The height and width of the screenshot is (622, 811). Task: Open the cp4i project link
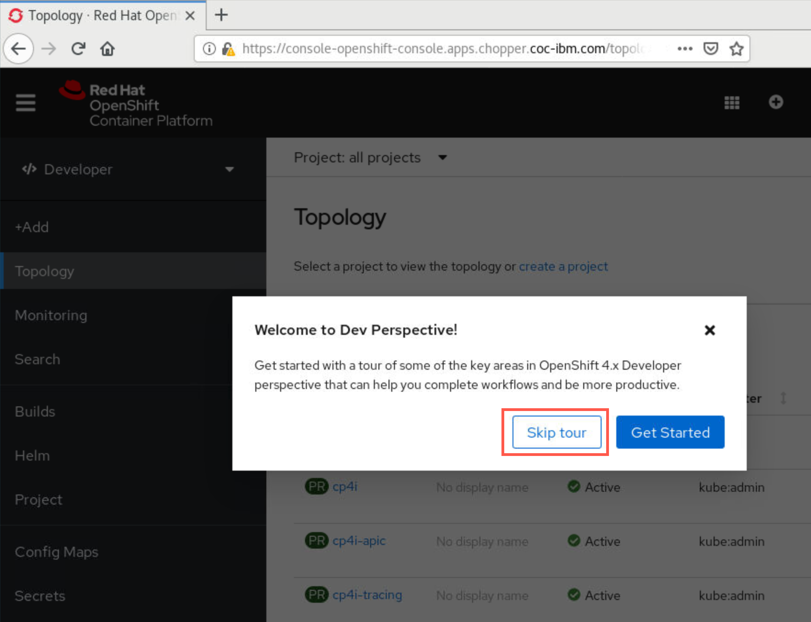(x=345, y=487)
